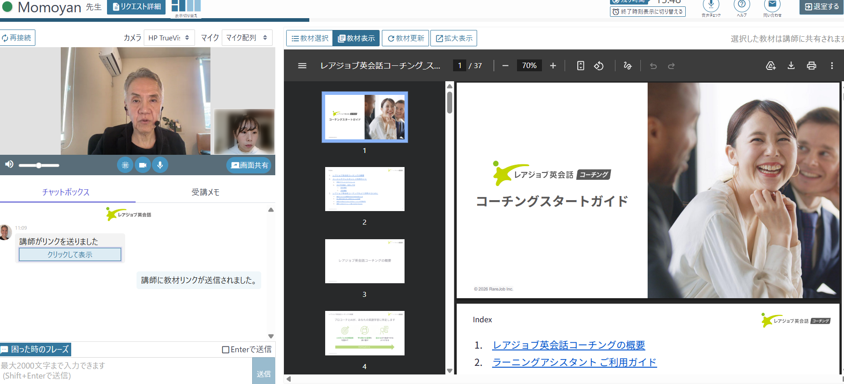Image resolution: width=844 pixels, height=384 pixels.
Task: Open the マイク device dropdown
Action: click(x=247, y=38)
